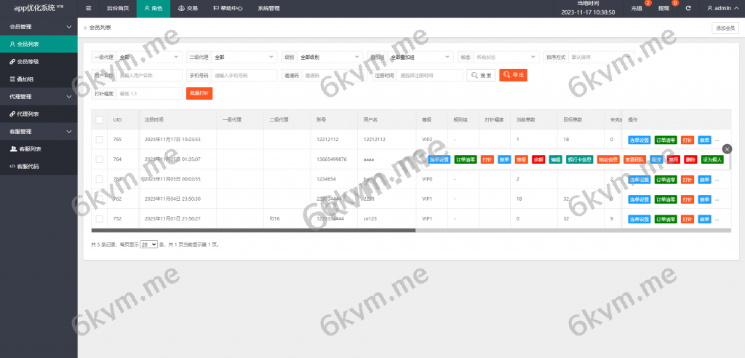Open the per-page rows dropdown showing 20
Image resolution: width=745 pixels, height=358 pixels.
point(148,245)
